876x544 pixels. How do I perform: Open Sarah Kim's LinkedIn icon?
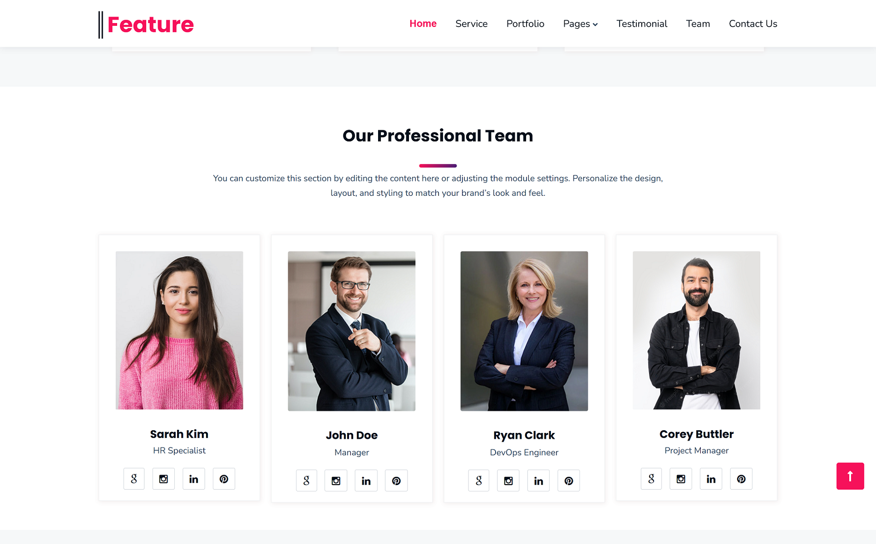[x=194, y=479]
